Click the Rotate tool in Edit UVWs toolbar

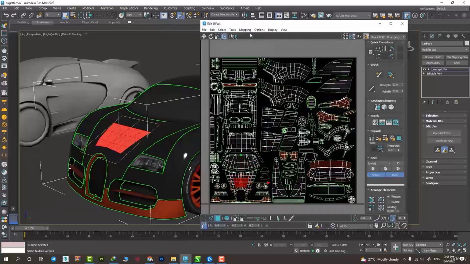211,36
